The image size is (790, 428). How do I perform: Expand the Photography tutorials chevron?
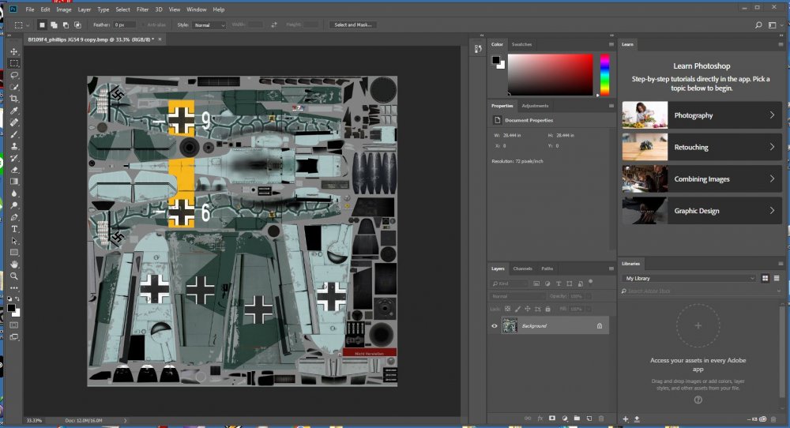pos(772,115)
